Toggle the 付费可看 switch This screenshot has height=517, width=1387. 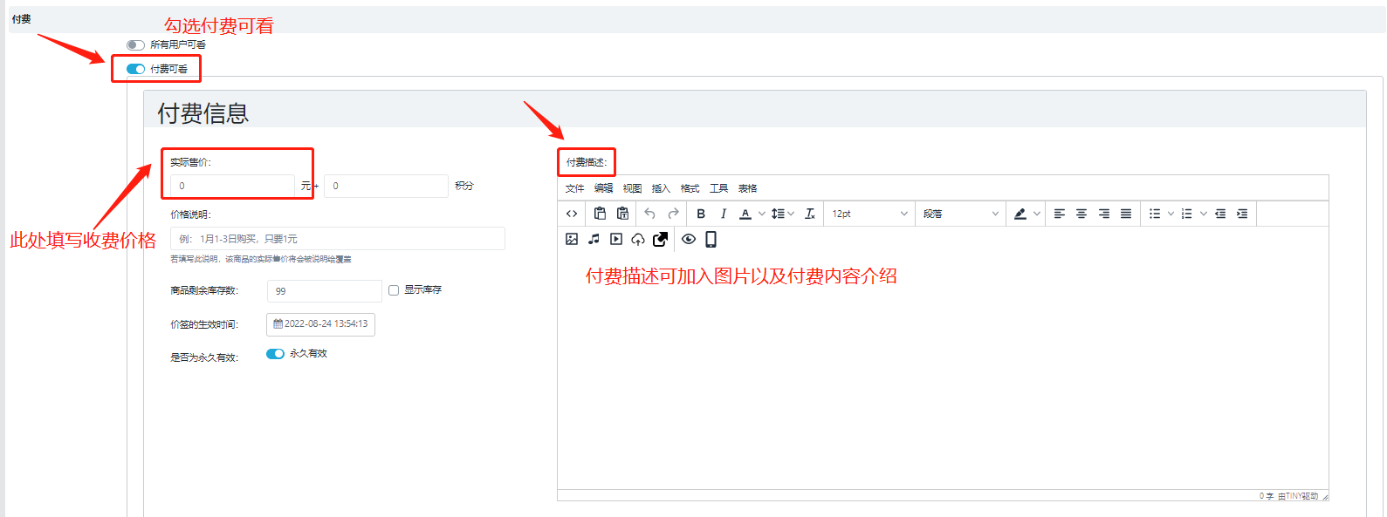[x=135, y=69]
